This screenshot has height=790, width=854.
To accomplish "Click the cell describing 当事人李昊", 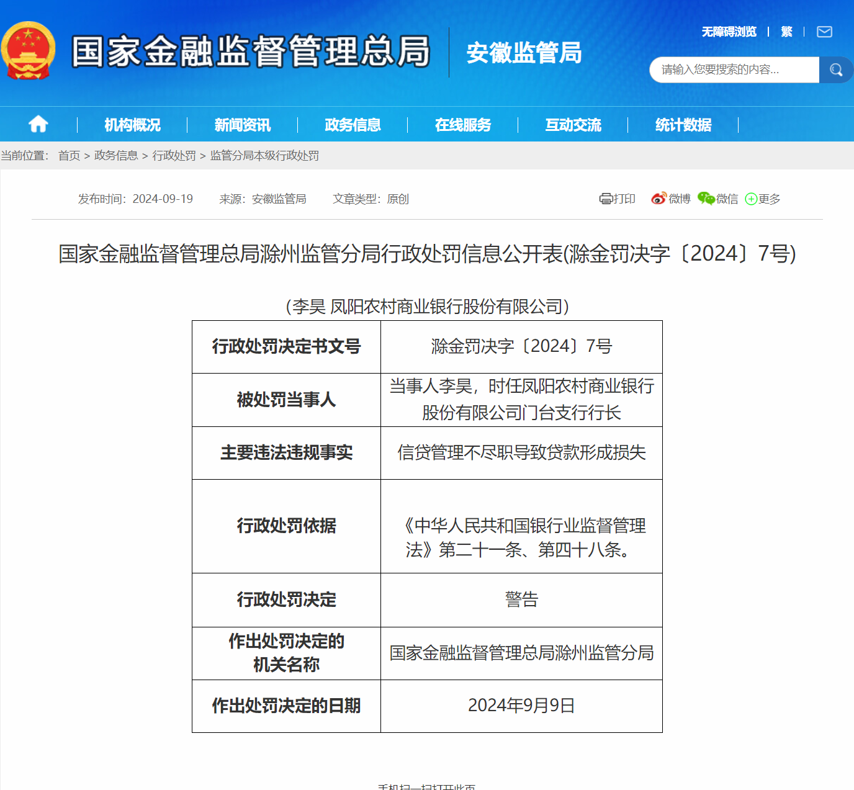I will point(521,400).
